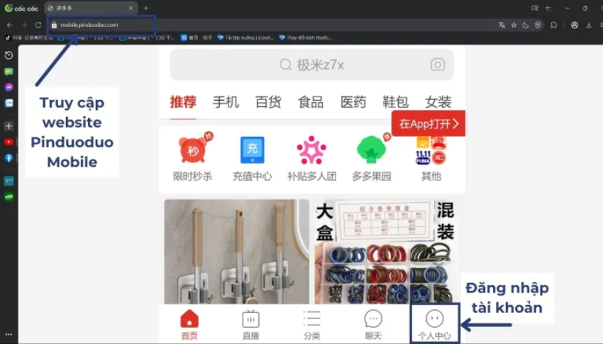
Task: Open the translate page icon
Action: [502, 25]
